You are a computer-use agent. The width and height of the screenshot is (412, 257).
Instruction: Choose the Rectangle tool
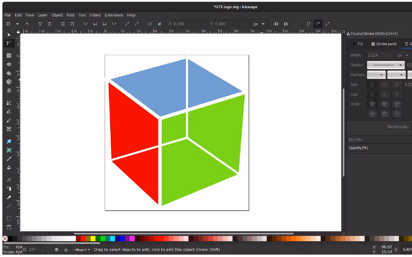point(9,56)
